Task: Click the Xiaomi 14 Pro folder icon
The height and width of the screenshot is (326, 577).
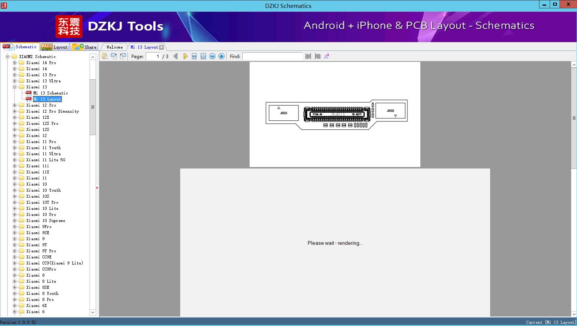Action: [22, 63]
